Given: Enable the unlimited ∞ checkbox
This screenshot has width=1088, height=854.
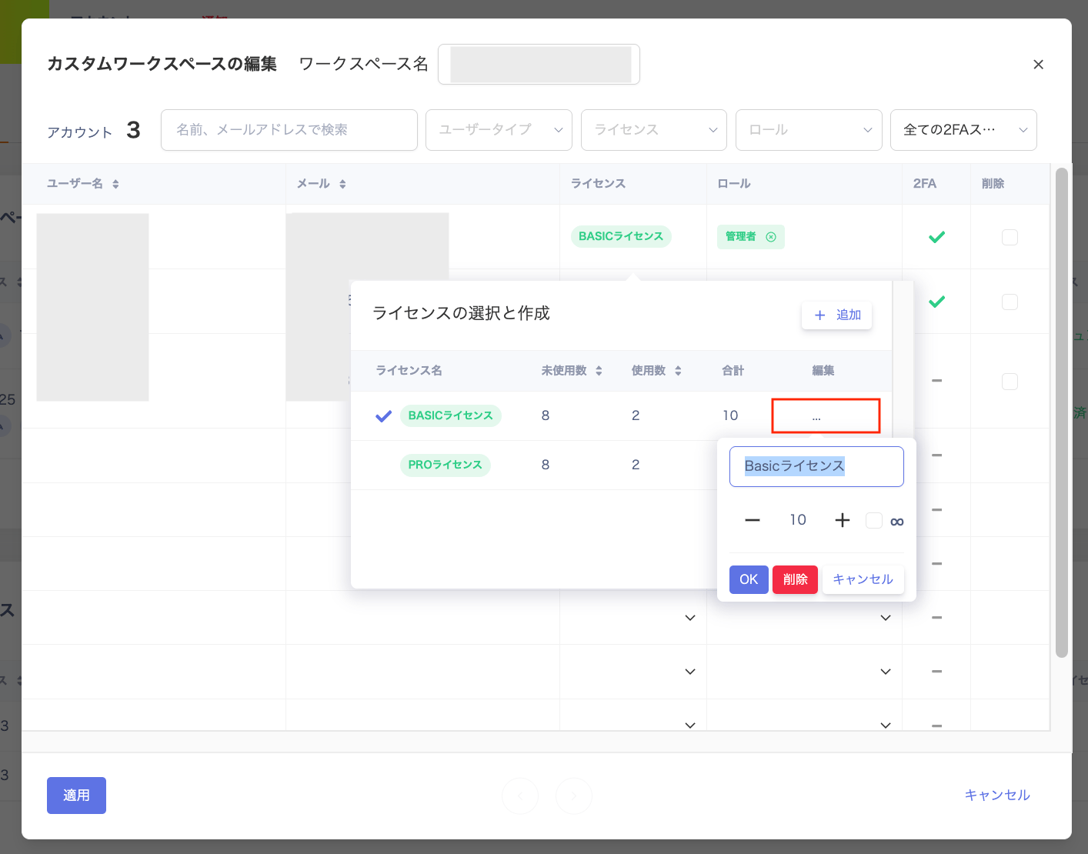Looking at the screenshot, I should 874,521.
